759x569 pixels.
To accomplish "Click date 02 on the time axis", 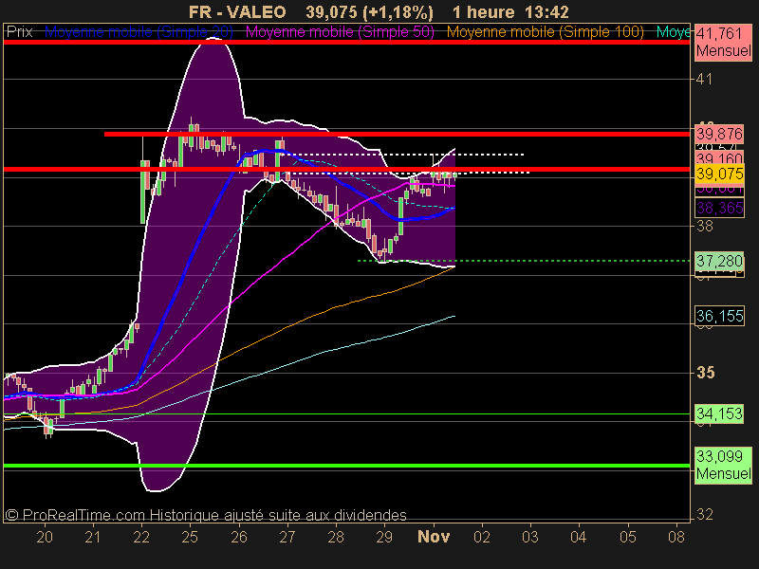I will point(482,537).
